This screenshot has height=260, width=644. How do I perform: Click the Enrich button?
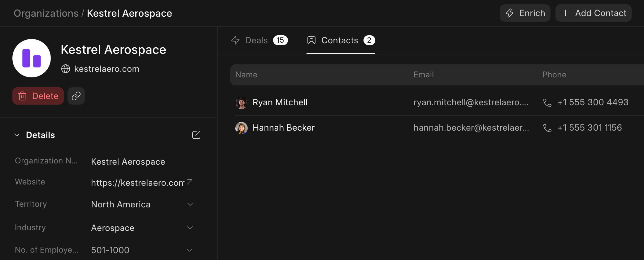(525, 13)
